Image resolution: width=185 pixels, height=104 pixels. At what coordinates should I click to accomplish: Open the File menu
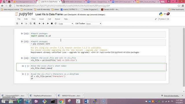(x=19, y=19)
